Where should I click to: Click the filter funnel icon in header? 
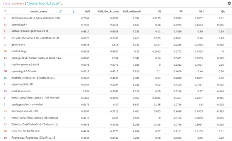click(5, 11)
